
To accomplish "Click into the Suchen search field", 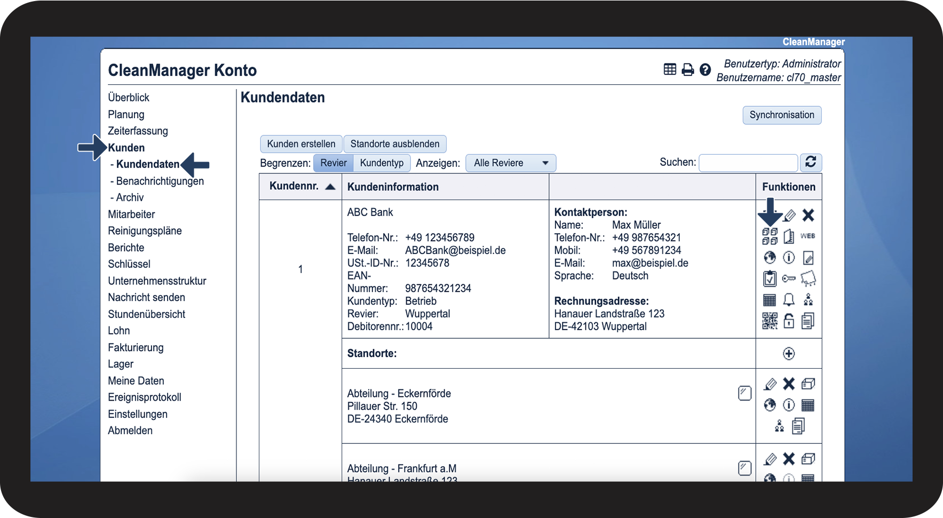I will pos(748,163).
